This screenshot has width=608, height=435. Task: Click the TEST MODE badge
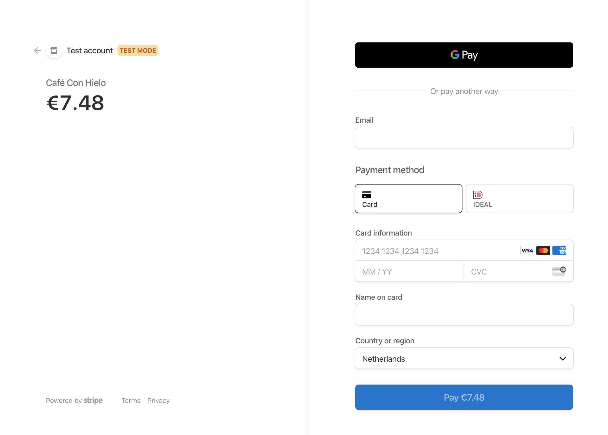138,50
